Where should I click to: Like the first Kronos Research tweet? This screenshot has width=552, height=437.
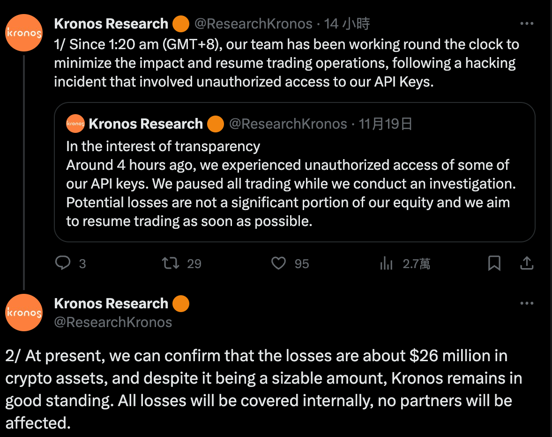279,263
